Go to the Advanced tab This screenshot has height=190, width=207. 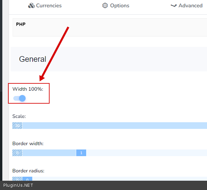[190, 6]
